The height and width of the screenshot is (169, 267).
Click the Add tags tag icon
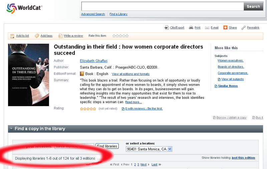tap(37, 36)
